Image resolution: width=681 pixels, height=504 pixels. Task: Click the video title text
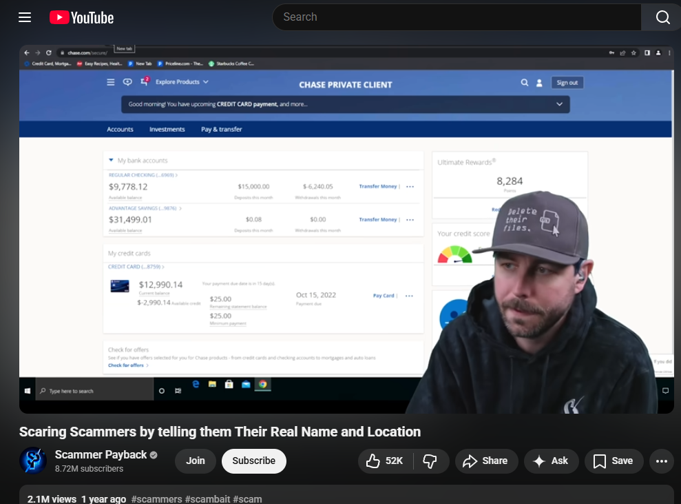[220, 432]
